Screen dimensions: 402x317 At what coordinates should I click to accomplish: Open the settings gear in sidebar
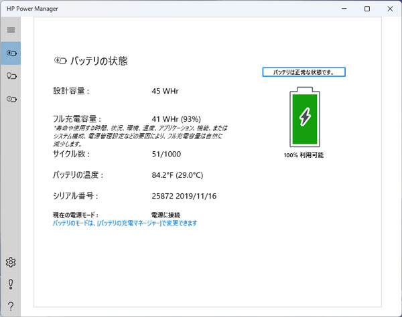[11, 262]
